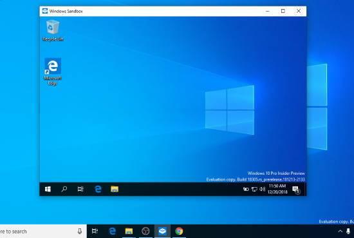Open host Task View button
354x238 pixels.
tap(95, 231)
